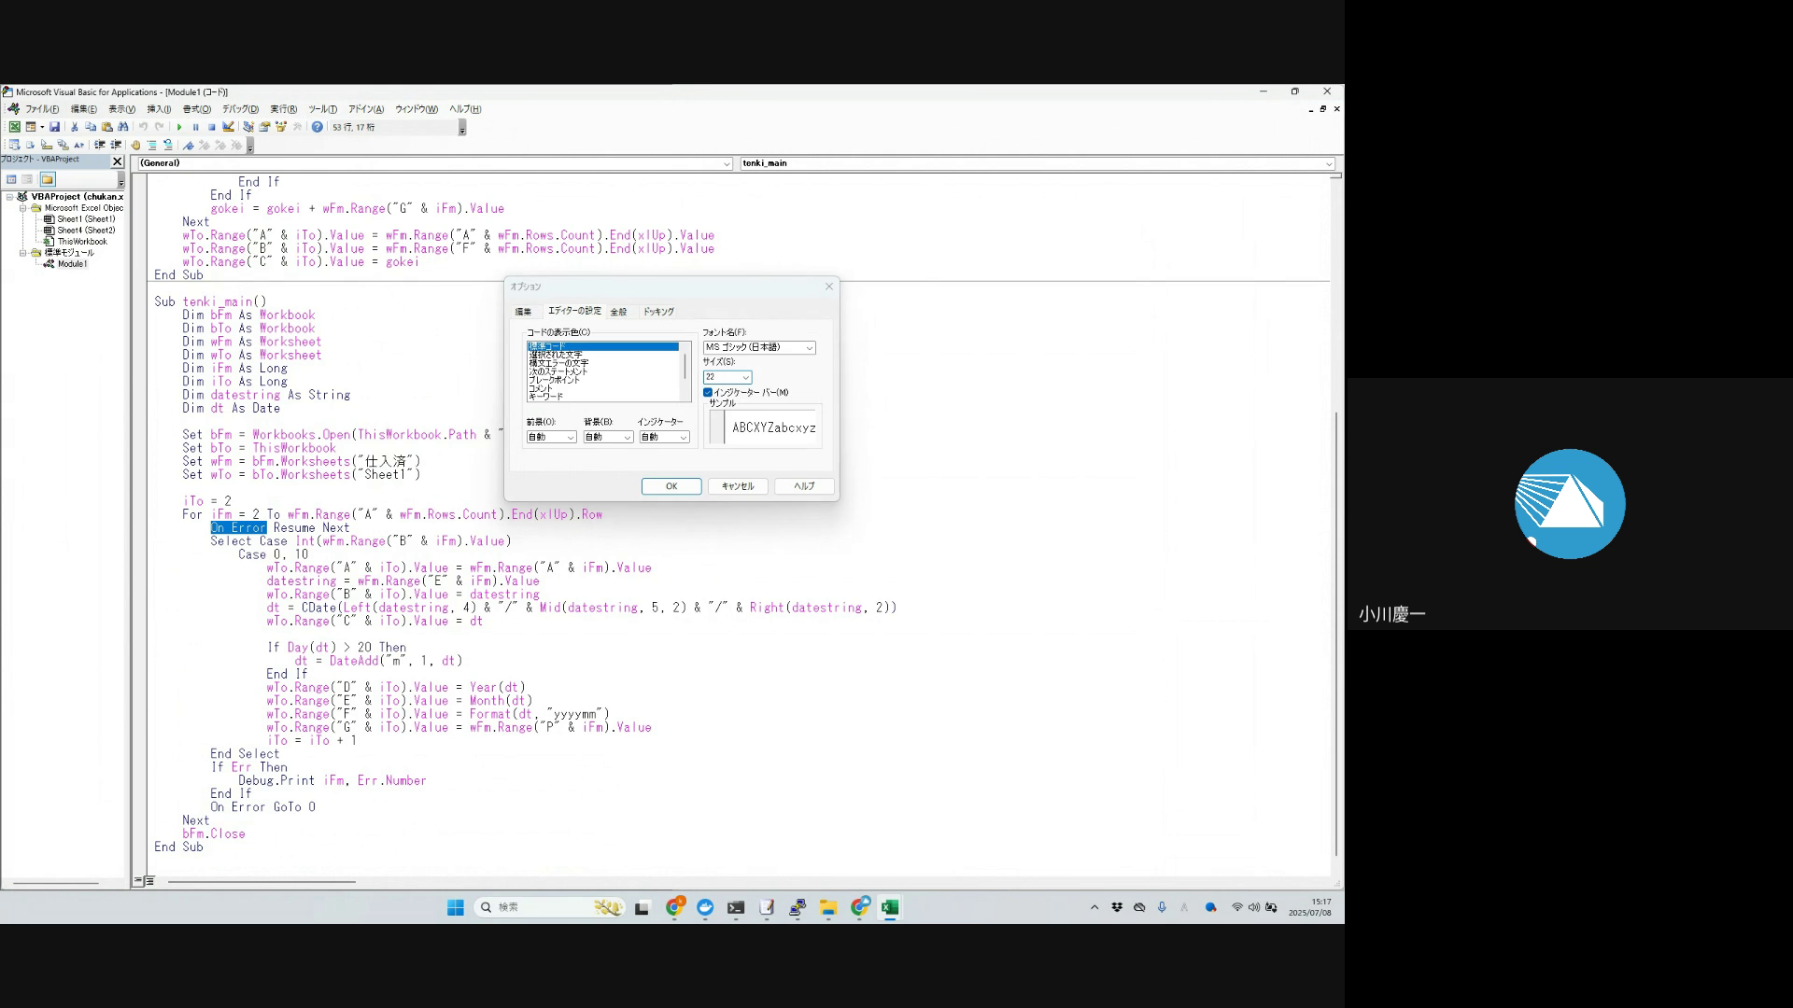Open the フォント名 font dropdown
The image size is (1793, 1008).
coord(809,347)
